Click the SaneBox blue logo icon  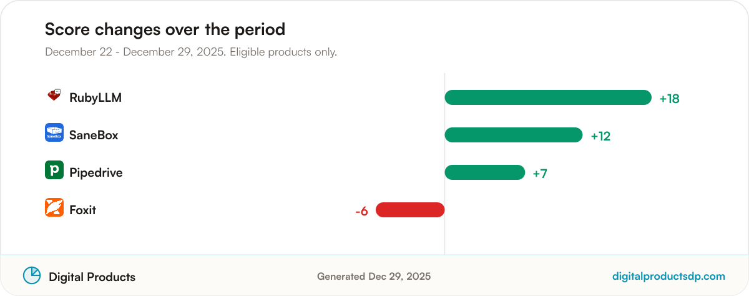click(54, 132)
